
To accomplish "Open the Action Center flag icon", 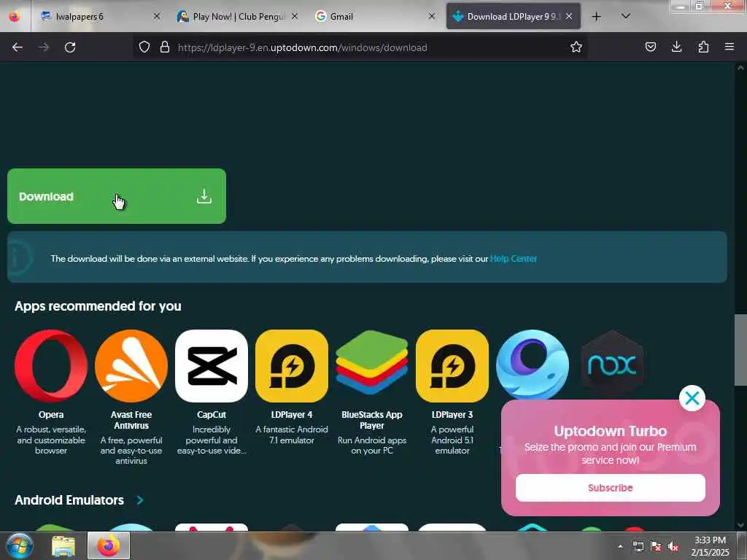I will [x=656, y=547].
